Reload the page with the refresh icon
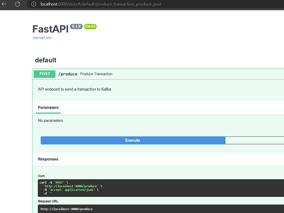Viewport: 284px width, 213px height. tap(17, 4)
